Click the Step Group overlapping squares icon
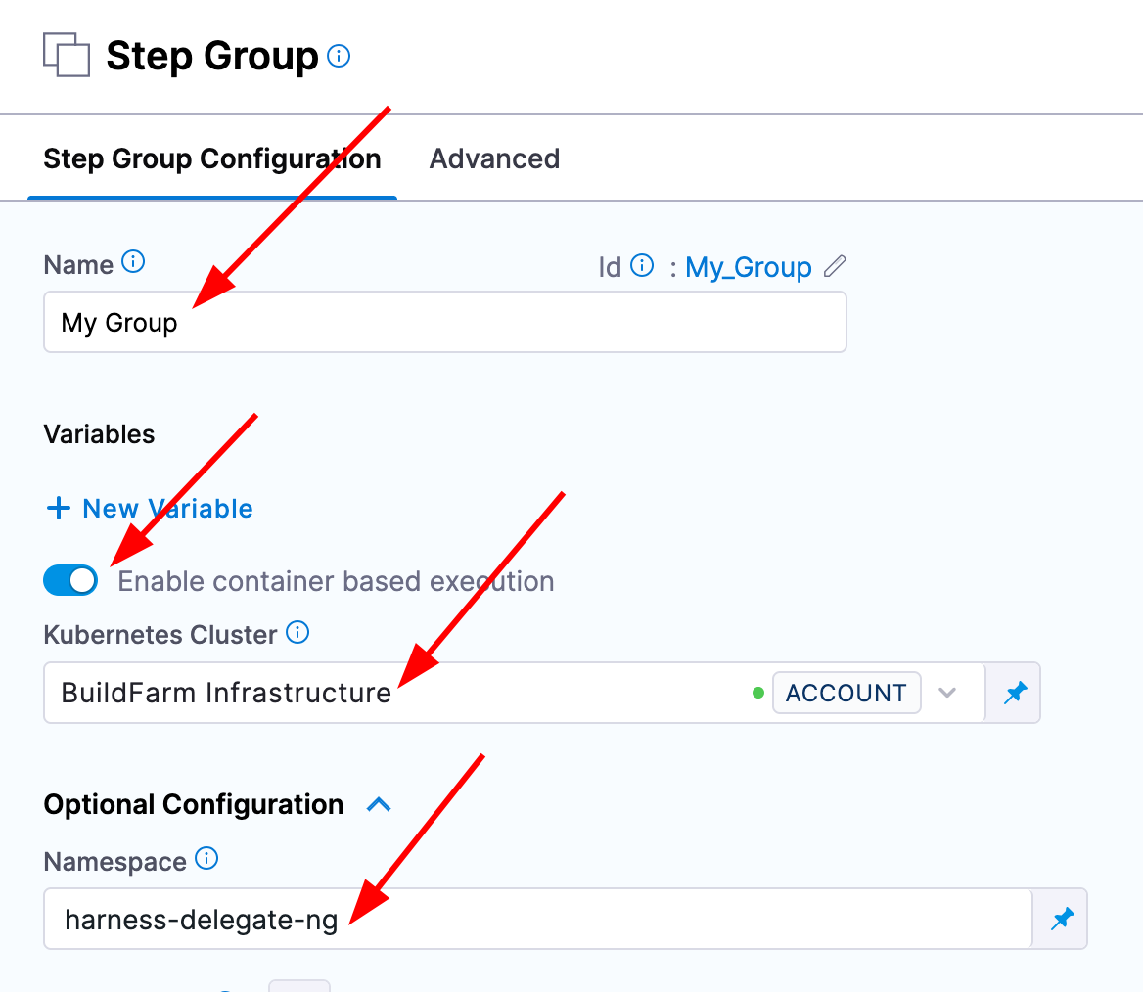1143x992 pixels. coord(66,55)
